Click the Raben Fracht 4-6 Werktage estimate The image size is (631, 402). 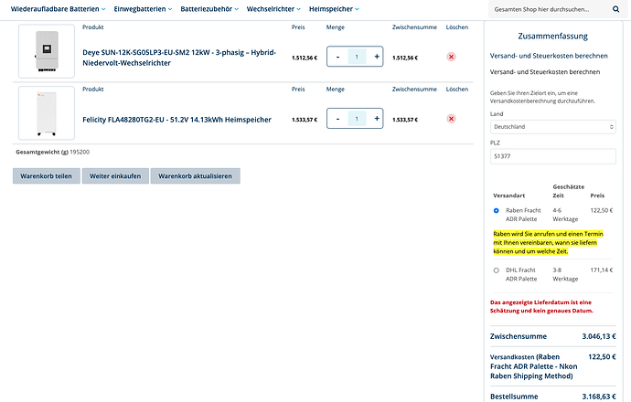(565, 215)
